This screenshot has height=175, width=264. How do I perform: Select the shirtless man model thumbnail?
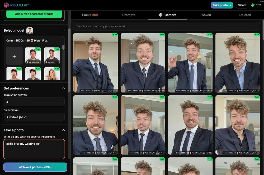point(14,74)
